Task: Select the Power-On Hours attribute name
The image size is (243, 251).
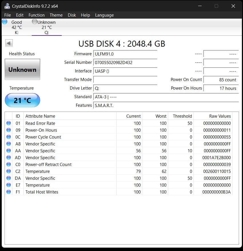Action: (x=41, y=130)
